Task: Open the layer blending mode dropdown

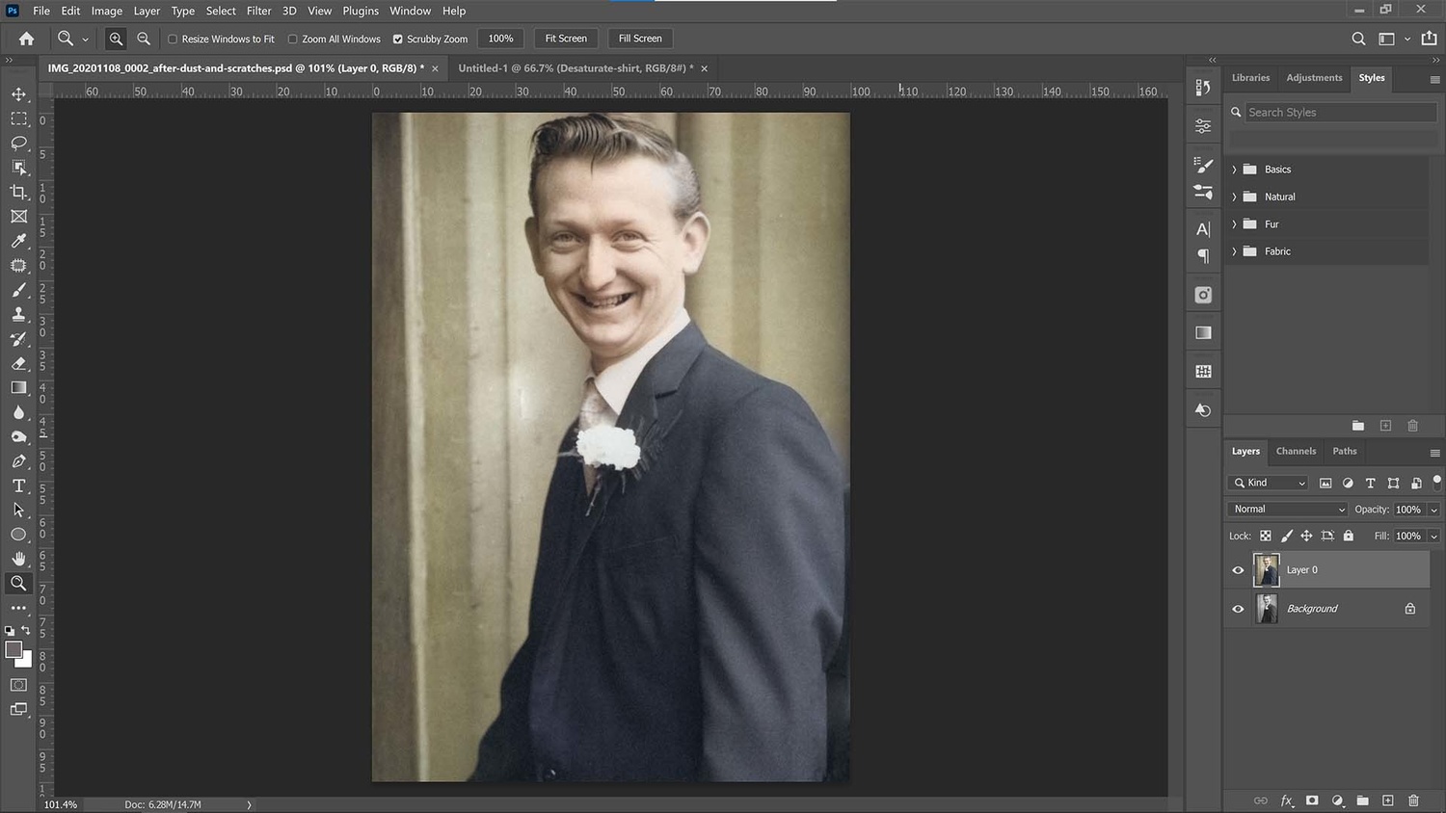Action: [x=1286, y=508]
